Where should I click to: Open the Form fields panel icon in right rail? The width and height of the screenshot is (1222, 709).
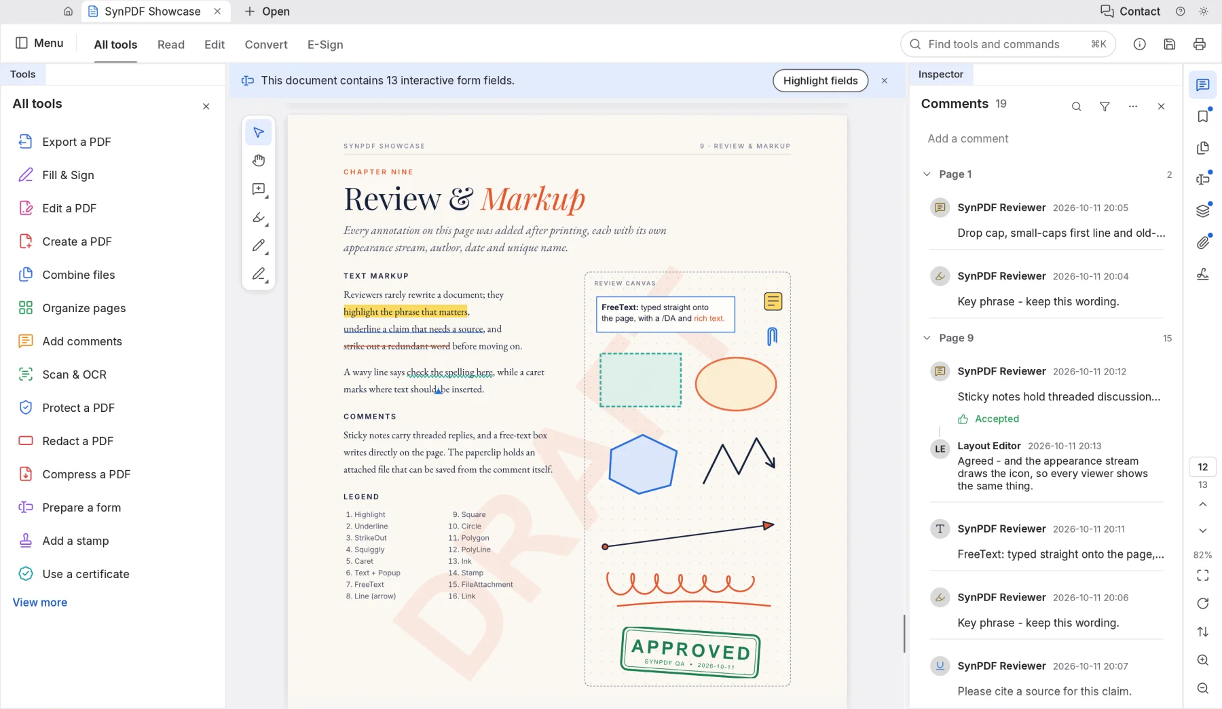coord(1203,179)
